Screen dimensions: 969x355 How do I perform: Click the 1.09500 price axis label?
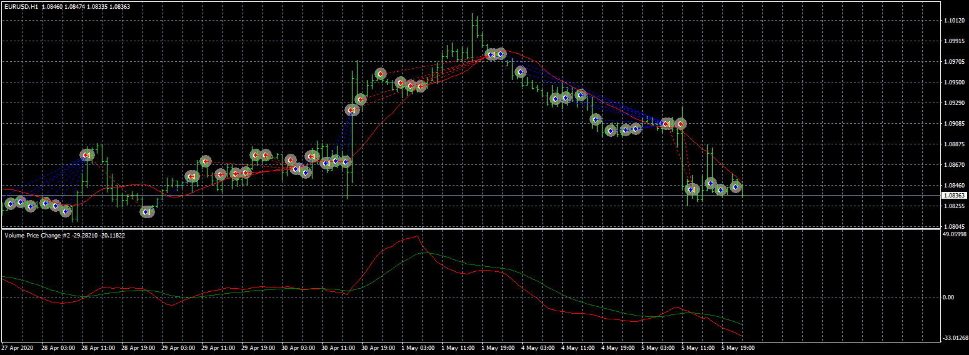click(955, 82)
